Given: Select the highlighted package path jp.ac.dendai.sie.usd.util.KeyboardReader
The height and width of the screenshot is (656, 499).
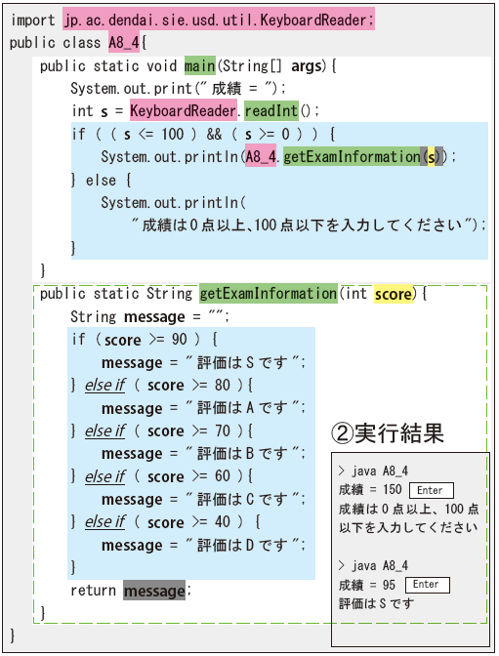Looking at the screenshot, I should click(219, 20).
